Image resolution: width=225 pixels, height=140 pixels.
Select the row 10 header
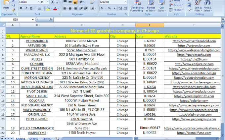[x=3, y=73]
